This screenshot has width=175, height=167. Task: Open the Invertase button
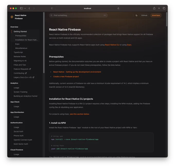point(156,15)
